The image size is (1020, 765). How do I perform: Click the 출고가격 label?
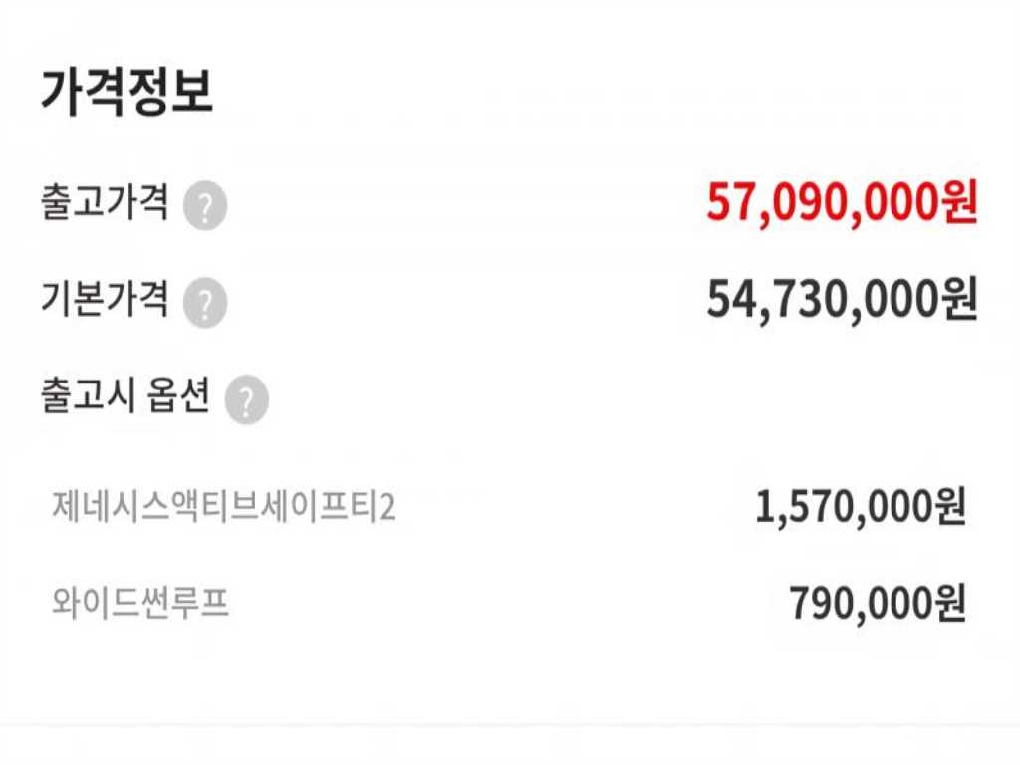pyautogui.click(x=105, y=201)
